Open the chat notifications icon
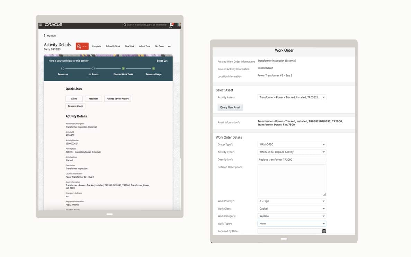411x257 pixels. coord(171,25)
